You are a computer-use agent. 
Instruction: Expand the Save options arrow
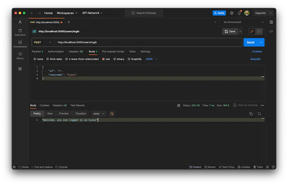click(240, 31)
